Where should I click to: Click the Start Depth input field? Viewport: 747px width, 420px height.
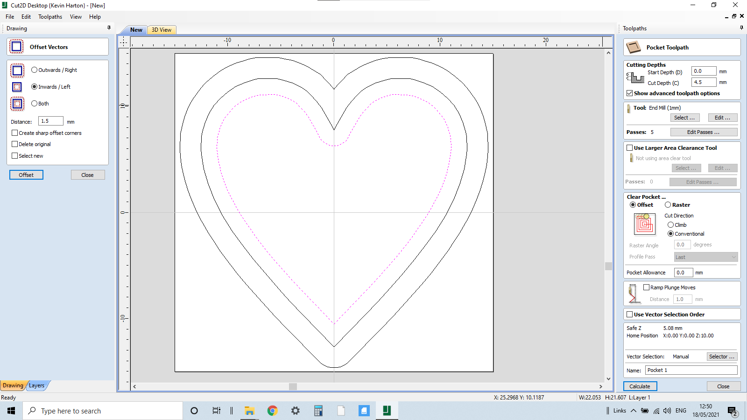coord(704,71)
